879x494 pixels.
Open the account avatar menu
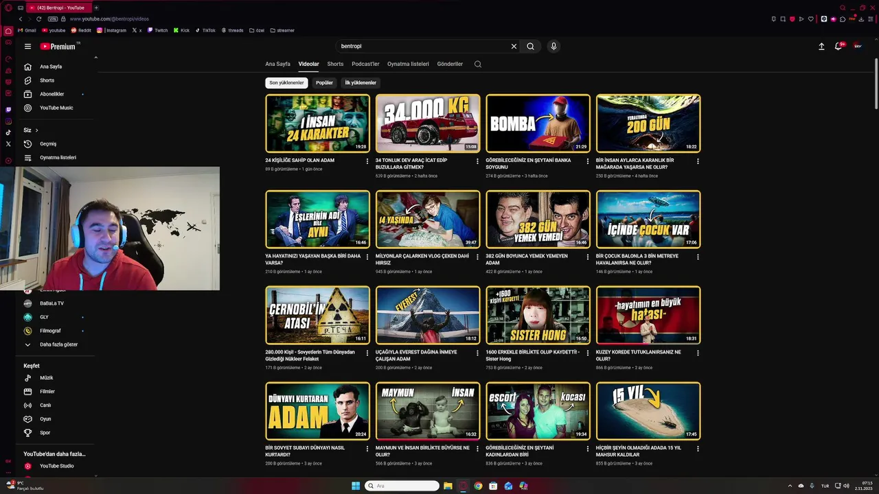click(858, 47)
